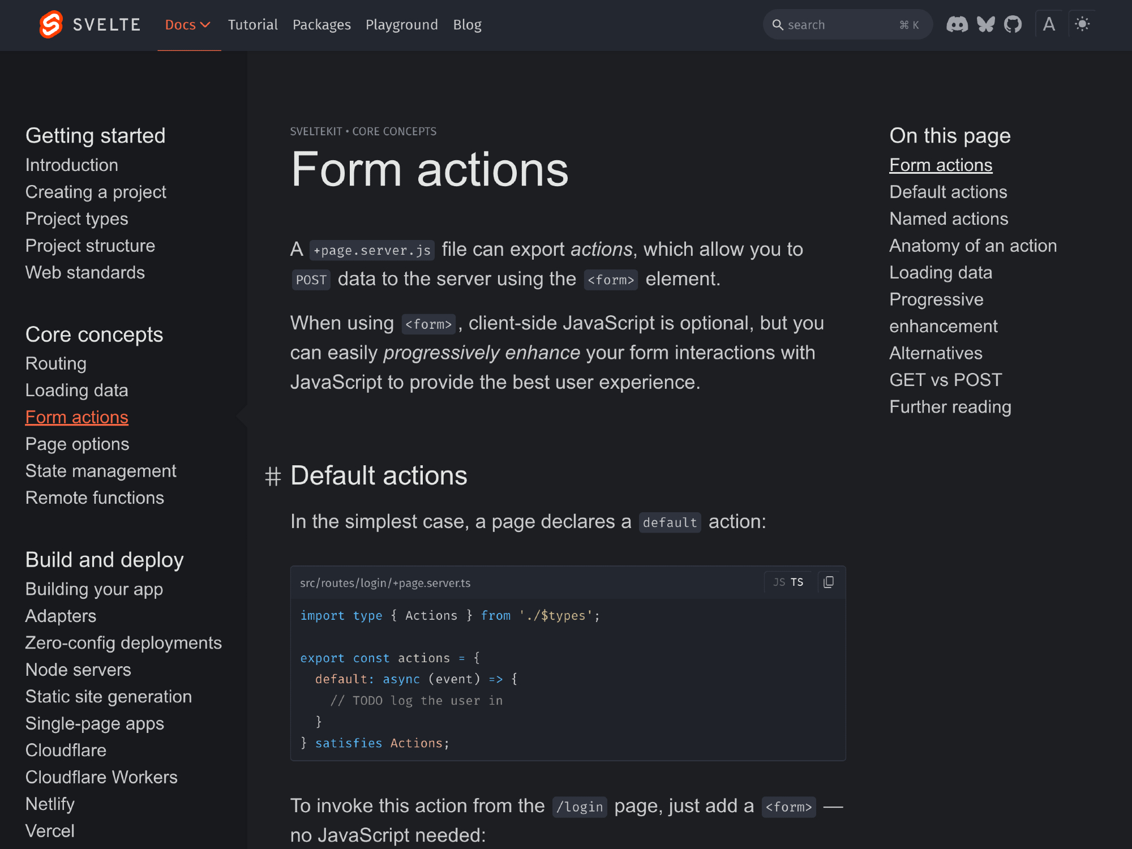Copy code with the clipboard icon

pyautogui.click(x=829, y=582)
